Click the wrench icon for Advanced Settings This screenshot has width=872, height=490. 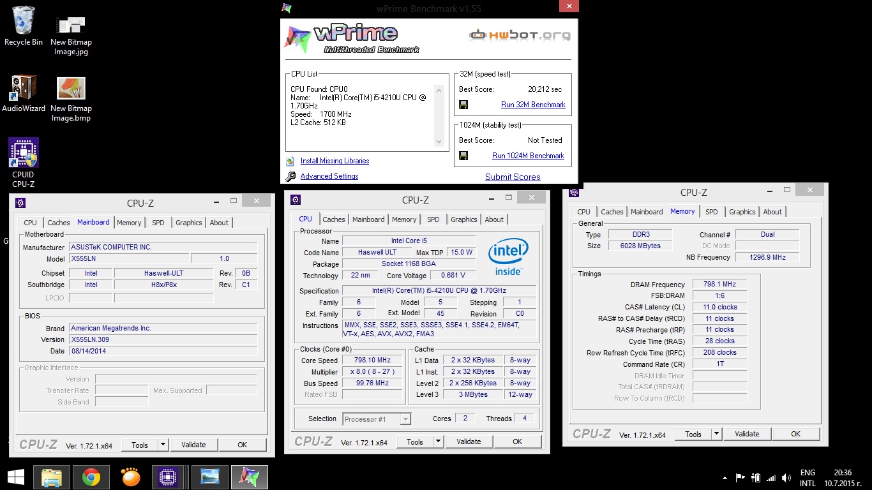click(x=290, y=177)
